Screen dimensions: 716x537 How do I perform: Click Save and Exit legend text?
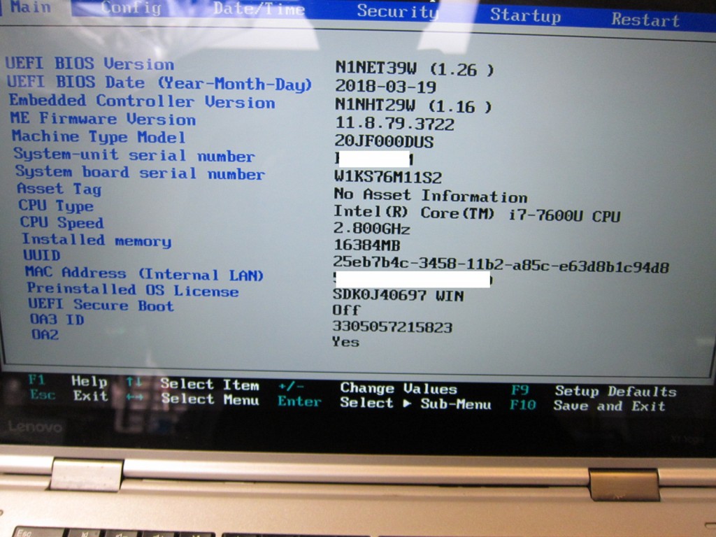coord(609,406)
